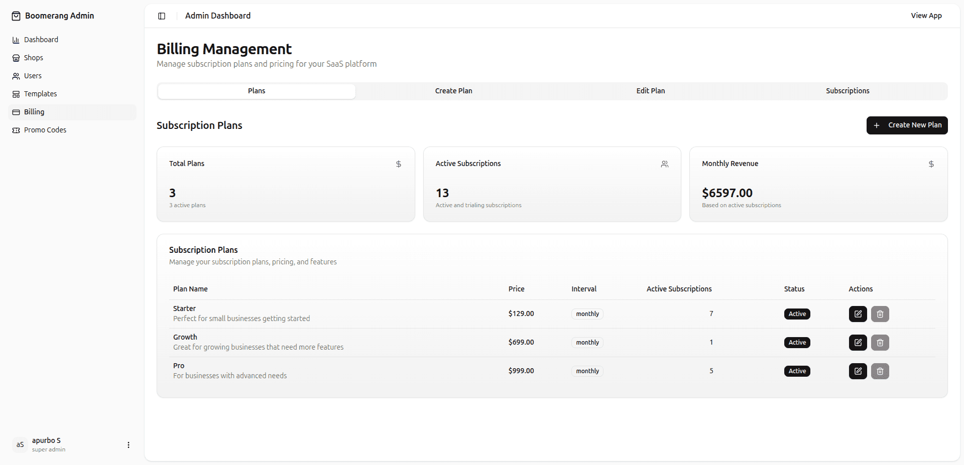Screen dimensions: 964x465
Task: Click the $699.00 price cell
Action: coord(521,343)
